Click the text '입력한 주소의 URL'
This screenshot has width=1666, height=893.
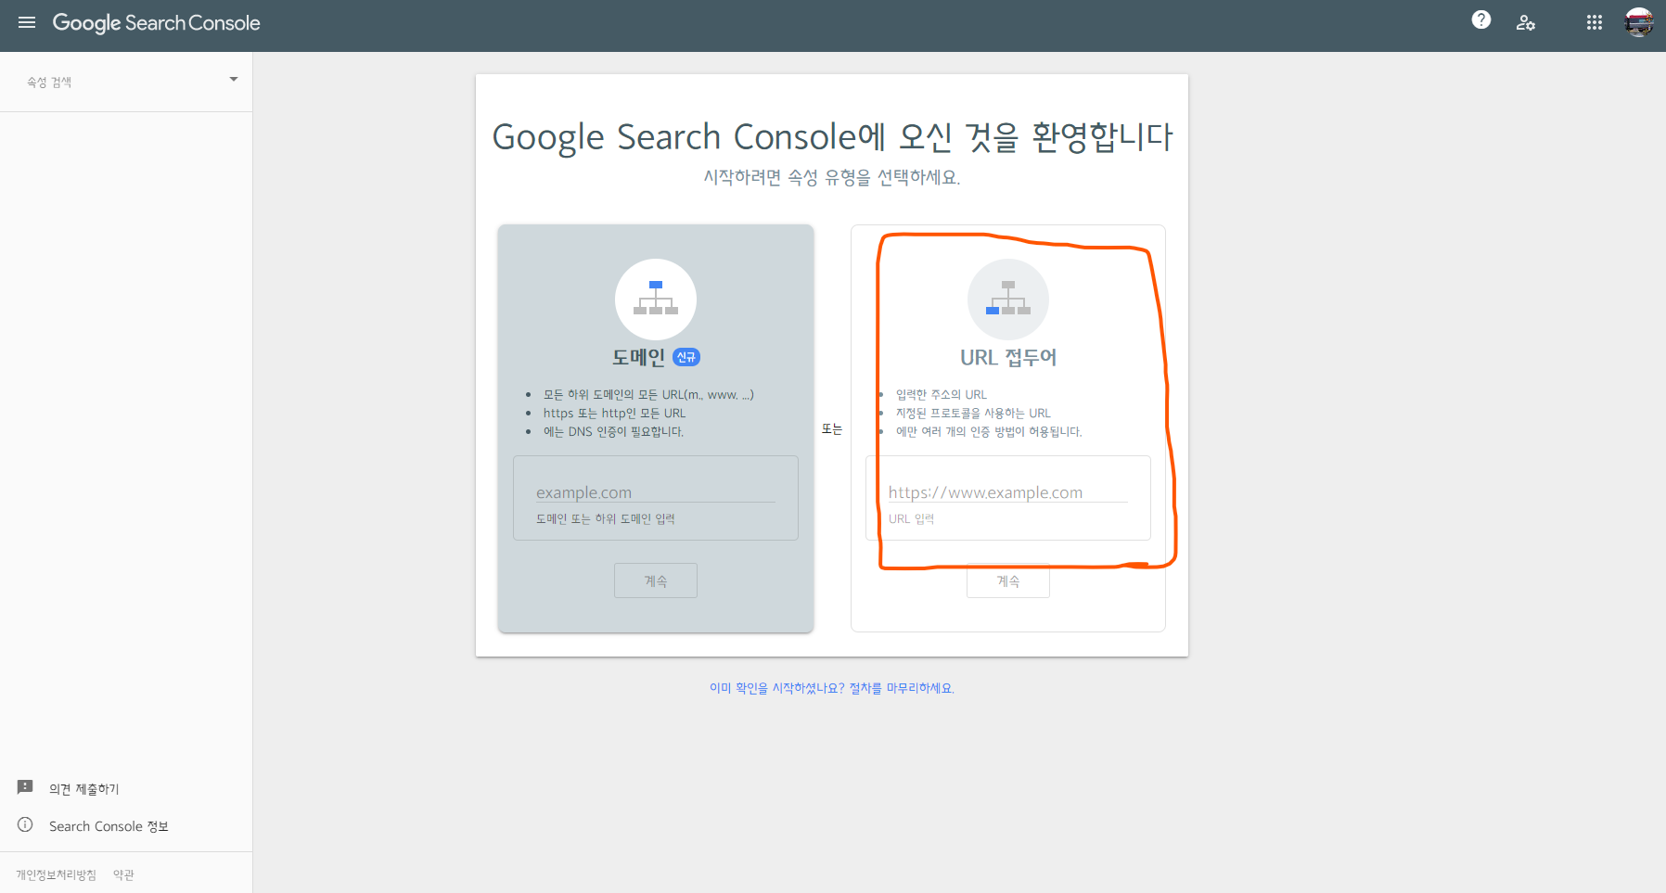(x=942, y=394)
